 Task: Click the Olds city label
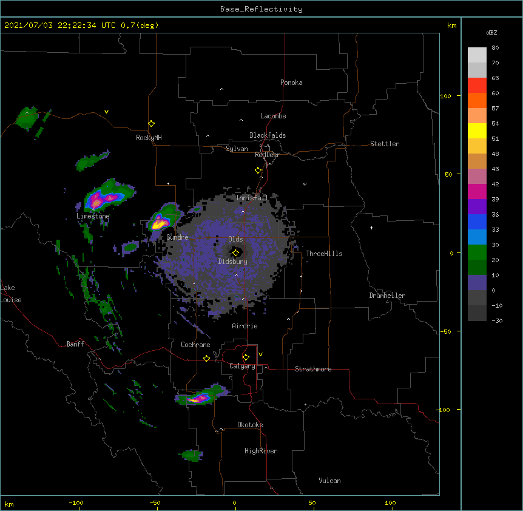(235, 239)
